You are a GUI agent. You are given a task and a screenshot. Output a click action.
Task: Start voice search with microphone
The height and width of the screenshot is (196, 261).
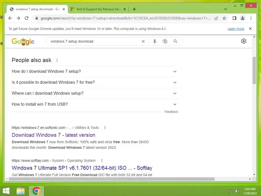tap(155, 41)
